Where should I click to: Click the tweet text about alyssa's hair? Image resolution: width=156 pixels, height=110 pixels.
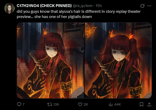[x=79, y=14]
